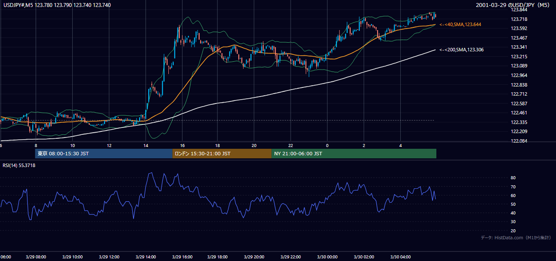Click the time axis label 3/29 18:00
This screenshot has width=556, height=261.
[x=218, y=257]
